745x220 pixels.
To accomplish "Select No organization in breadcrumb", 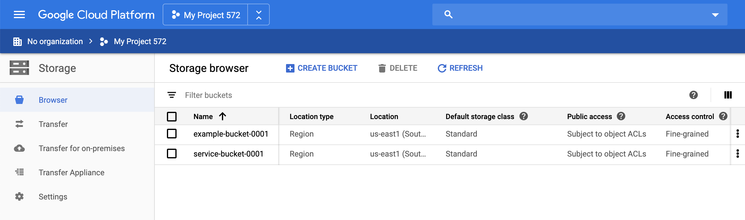I will click(55, 41).
